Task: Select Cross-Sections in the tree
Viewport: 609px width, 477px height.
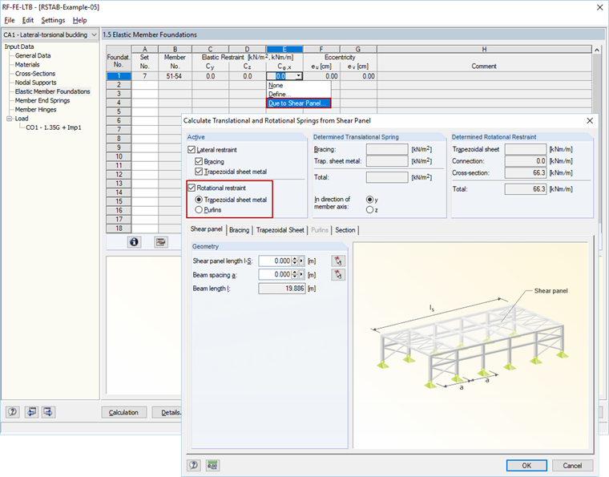Action: 35,74
